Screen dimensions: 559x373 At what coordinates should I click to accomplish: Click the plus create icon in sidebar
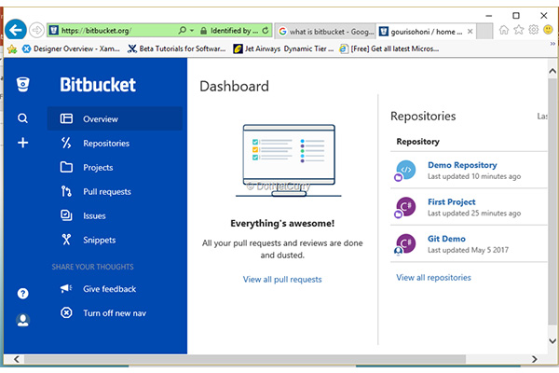point(22,143)
